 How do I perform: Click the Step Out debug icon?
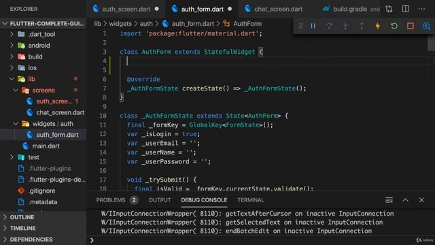click(362, 26)
